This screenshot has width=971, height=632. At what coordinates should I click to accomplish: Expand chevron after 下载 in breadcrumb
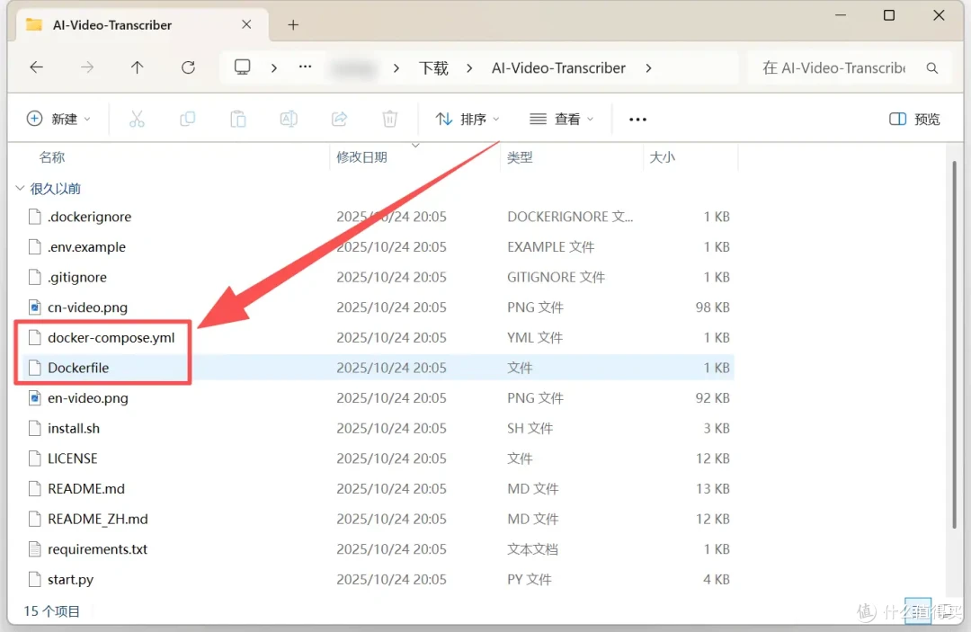469,68
